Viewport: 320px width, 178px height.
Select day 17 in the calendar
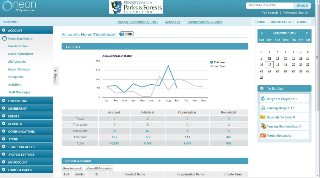click(269, 65)
